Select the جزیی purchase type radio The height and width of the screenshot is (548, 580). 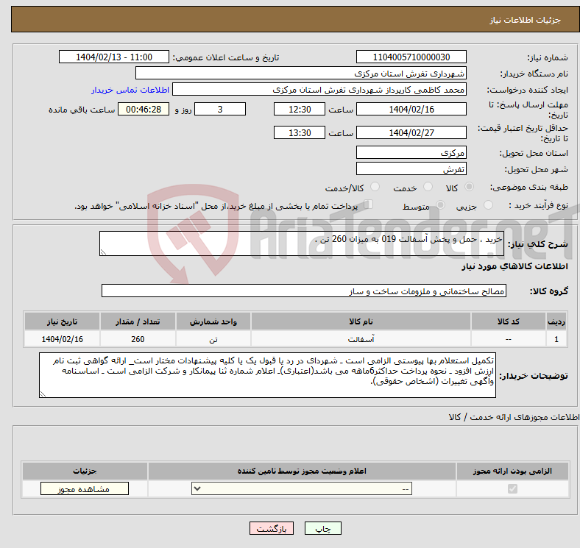[488, 204]
